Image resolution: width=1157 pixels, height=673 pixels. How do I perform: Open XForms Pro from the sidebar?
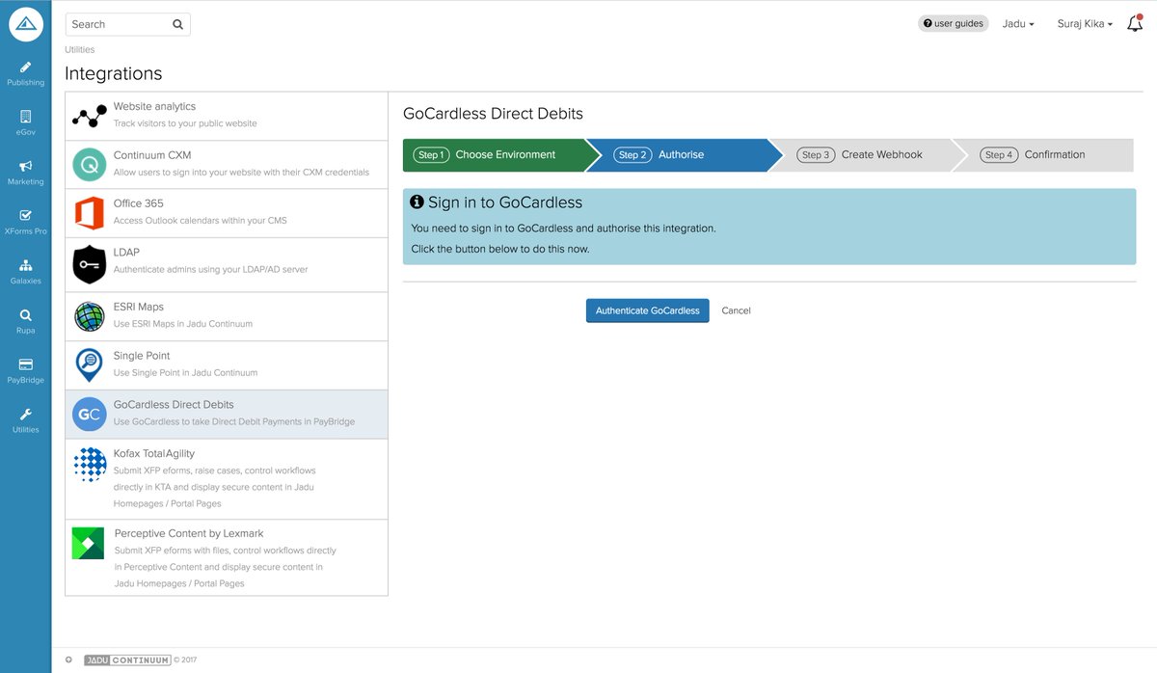(x=25, y=216)
